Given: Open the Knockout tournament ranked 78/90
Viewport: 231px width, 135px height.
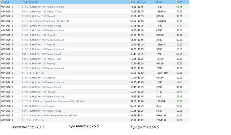Looking at the screenshot, I should (43, 68).
